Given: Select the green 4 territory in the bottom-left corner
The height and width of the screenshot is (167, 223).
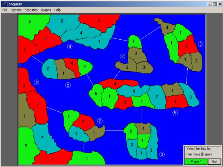Looking at the screenshot, I should [x=26, y=145].
